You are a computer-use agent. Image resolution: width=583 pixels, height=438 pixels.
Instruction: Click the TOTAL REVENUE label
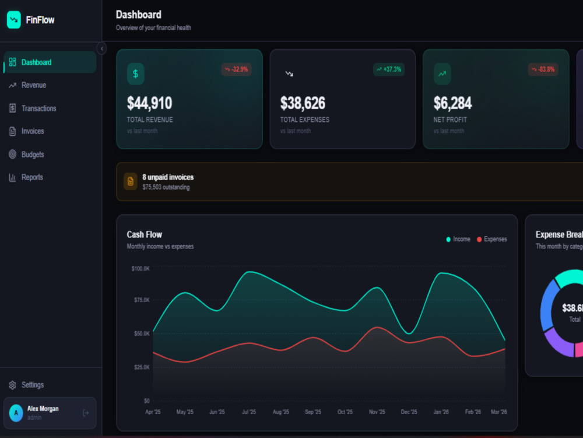[x=150, y=120]
